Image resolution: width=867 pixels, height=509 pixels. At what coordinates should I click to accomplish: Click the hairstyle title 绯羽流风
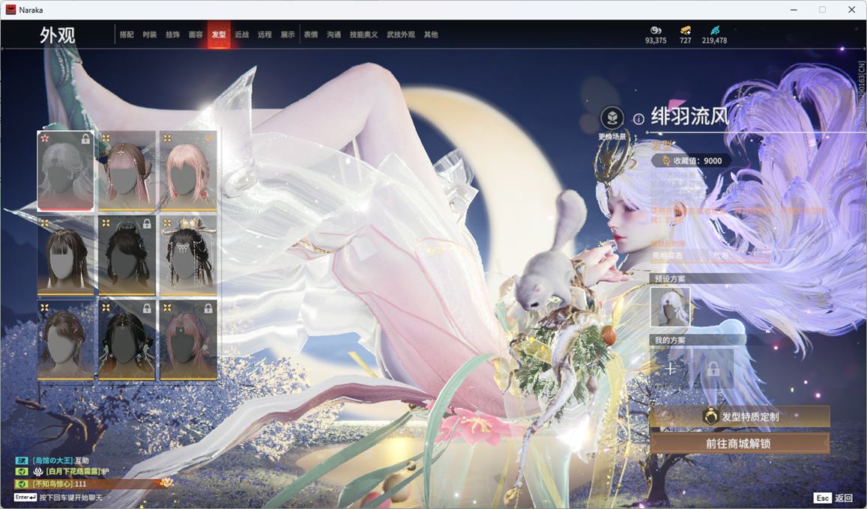point(690,116)
